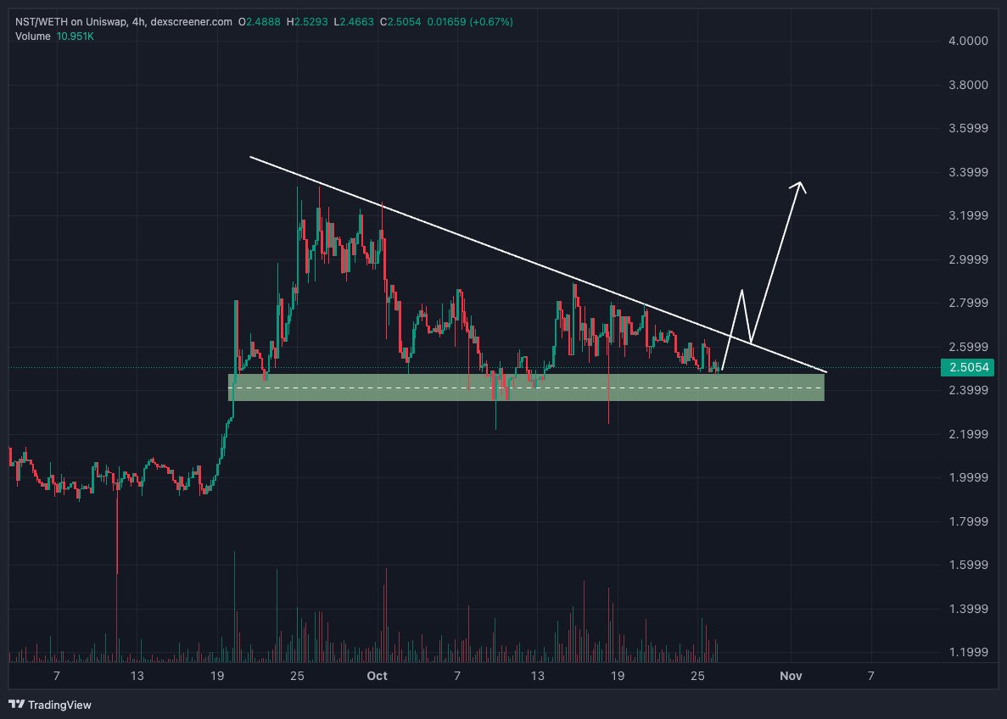Click the 1.3999 price axis label

[x=969, y=608]
